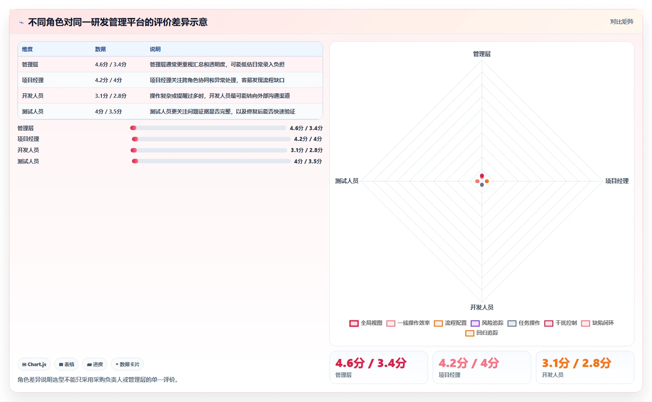
Task: Click the 对比矩阵 label in the header
Action: (x=621, y=22)
